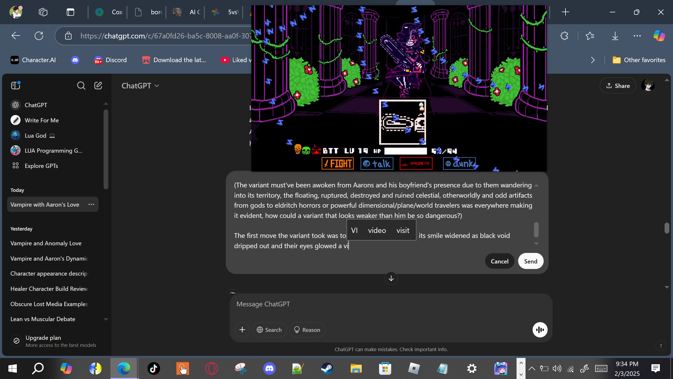The width and height of the screenshot is (673, 379).
Task: Click the browser address bar URL
Action: tap(166, 36)
